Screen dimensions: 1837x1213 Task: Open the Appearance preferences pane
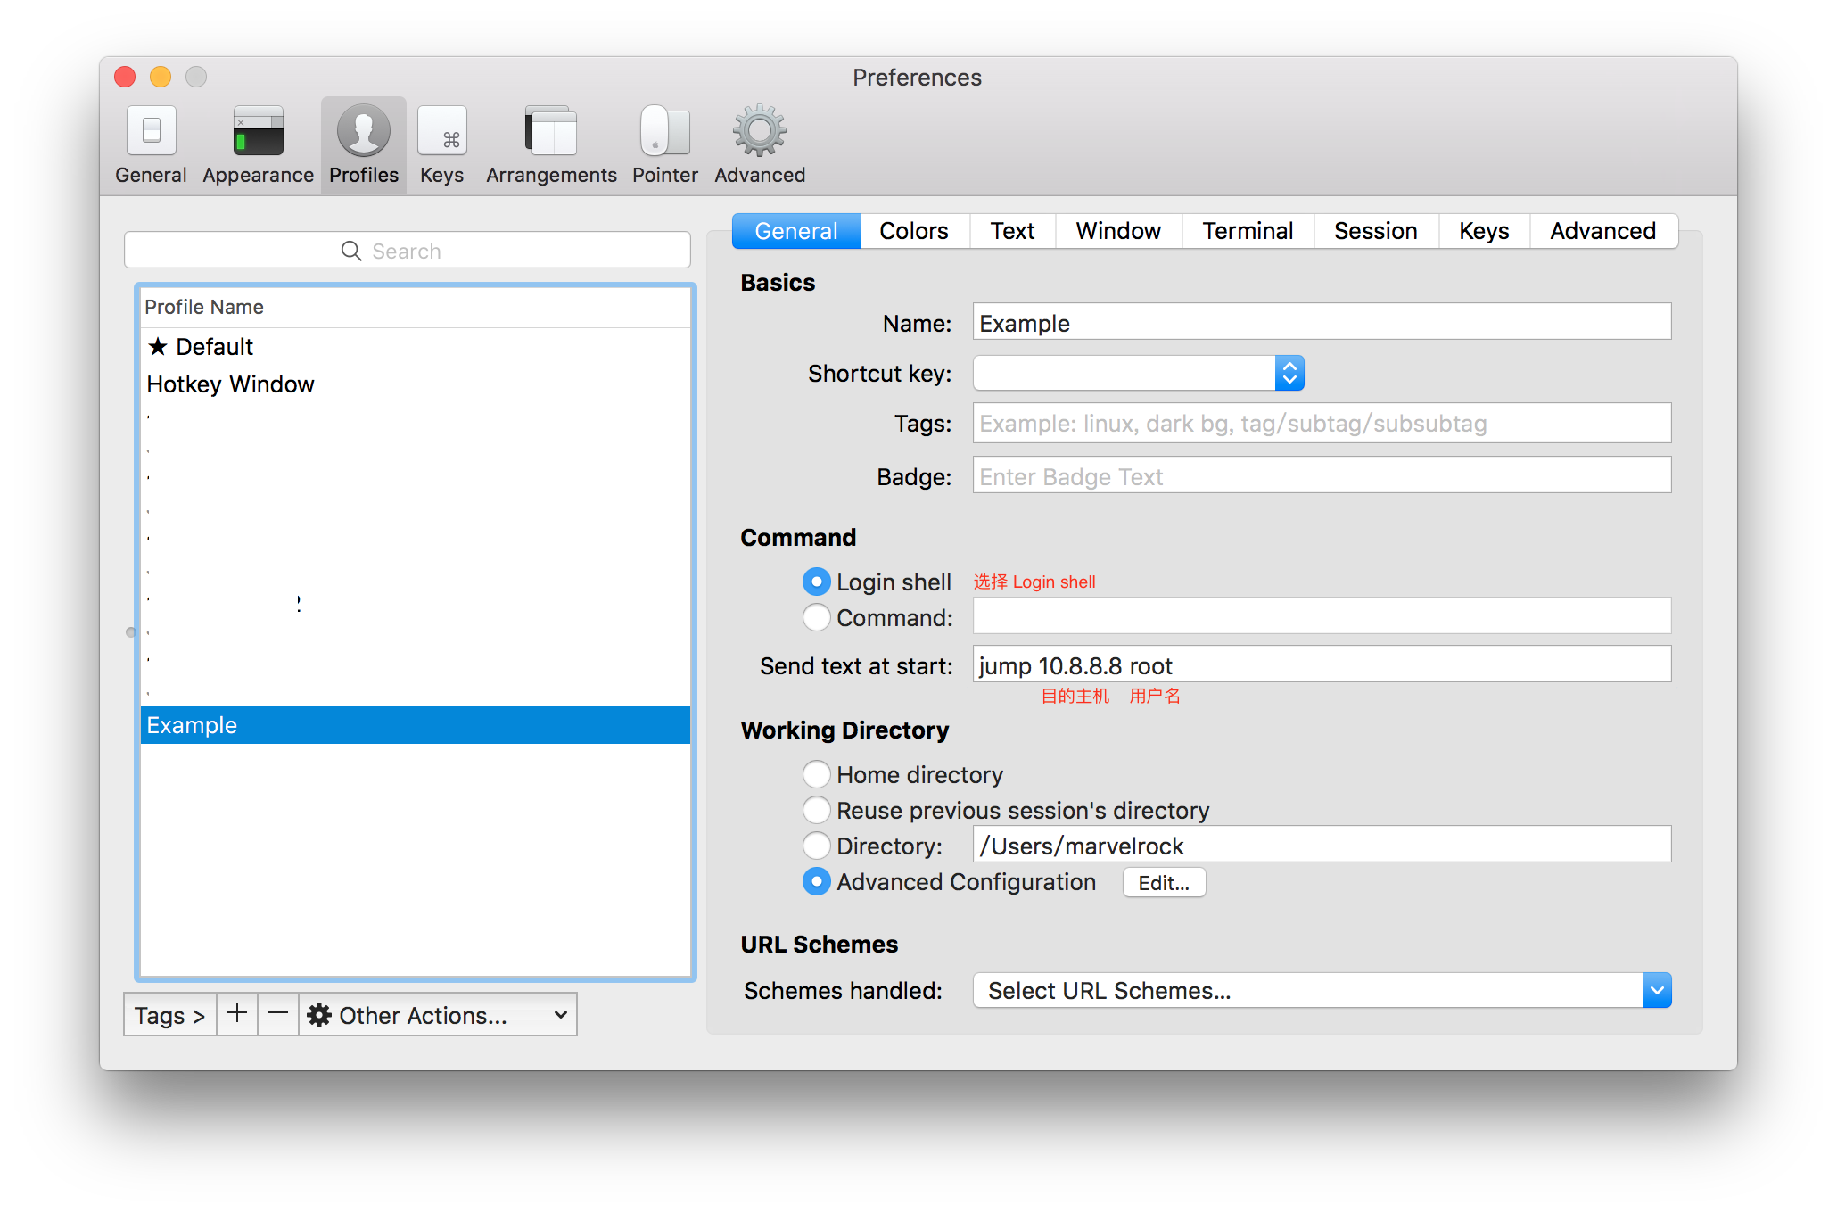pyautogui.click(x=258, y=145)
